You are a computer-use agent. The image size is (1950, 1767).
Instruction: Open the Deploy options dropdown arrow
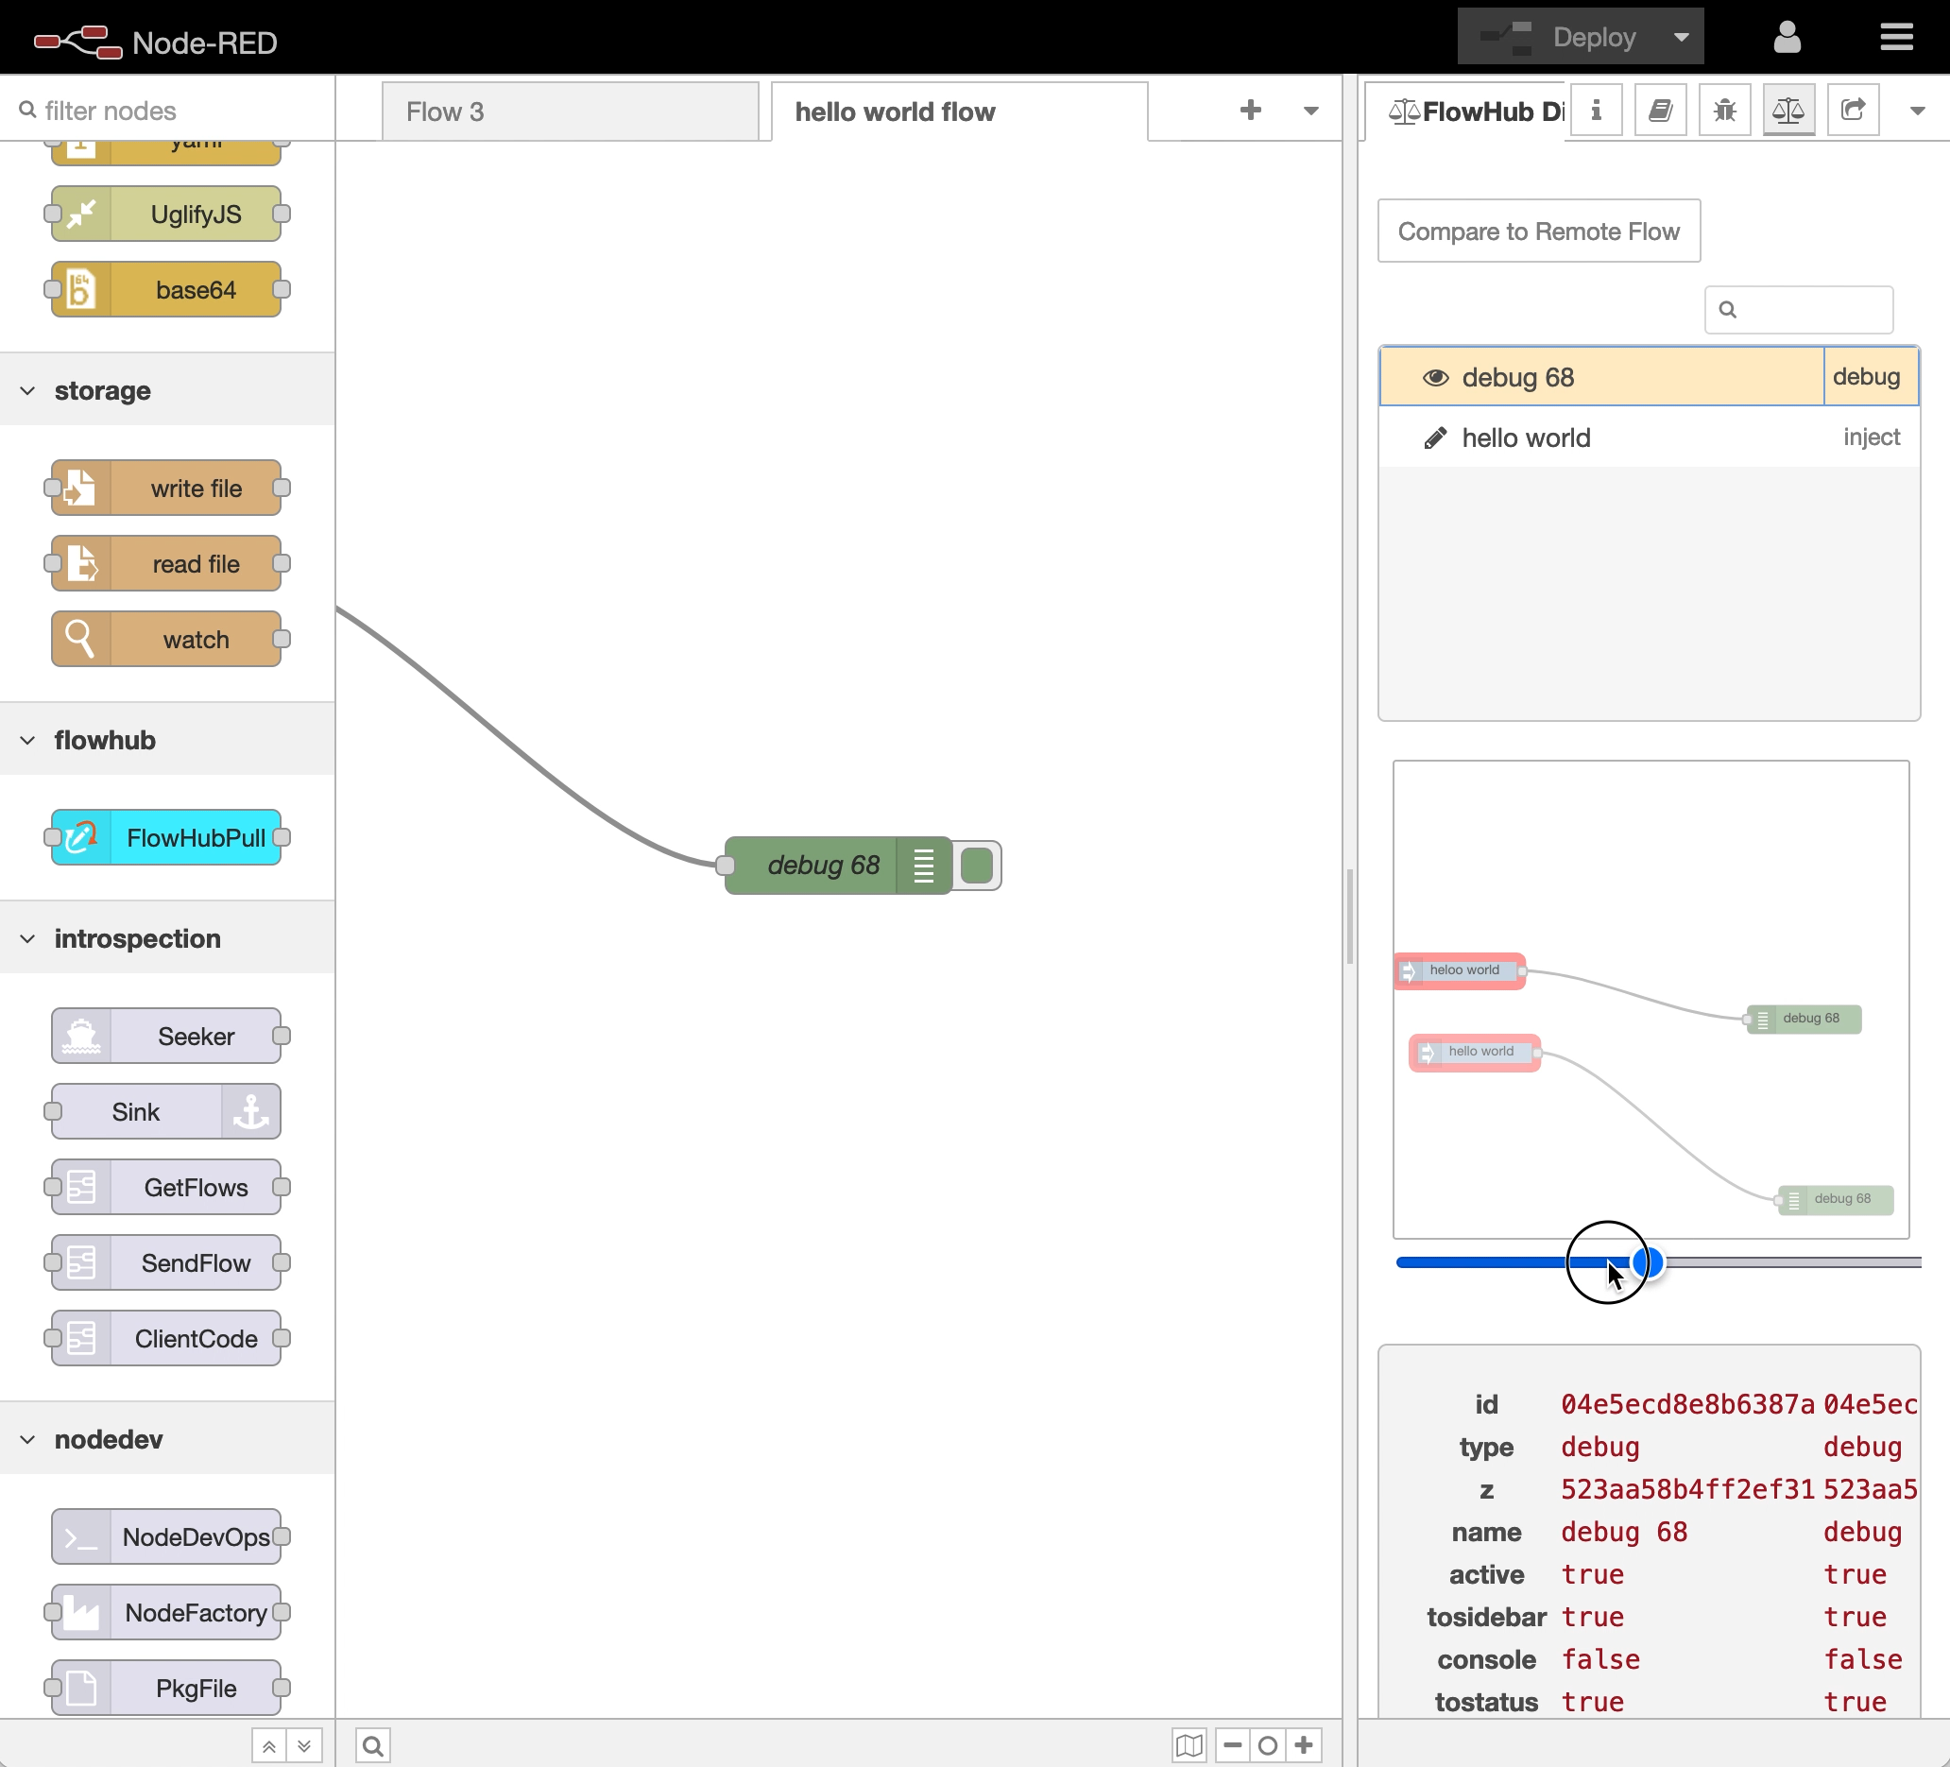click(1681, 37)
